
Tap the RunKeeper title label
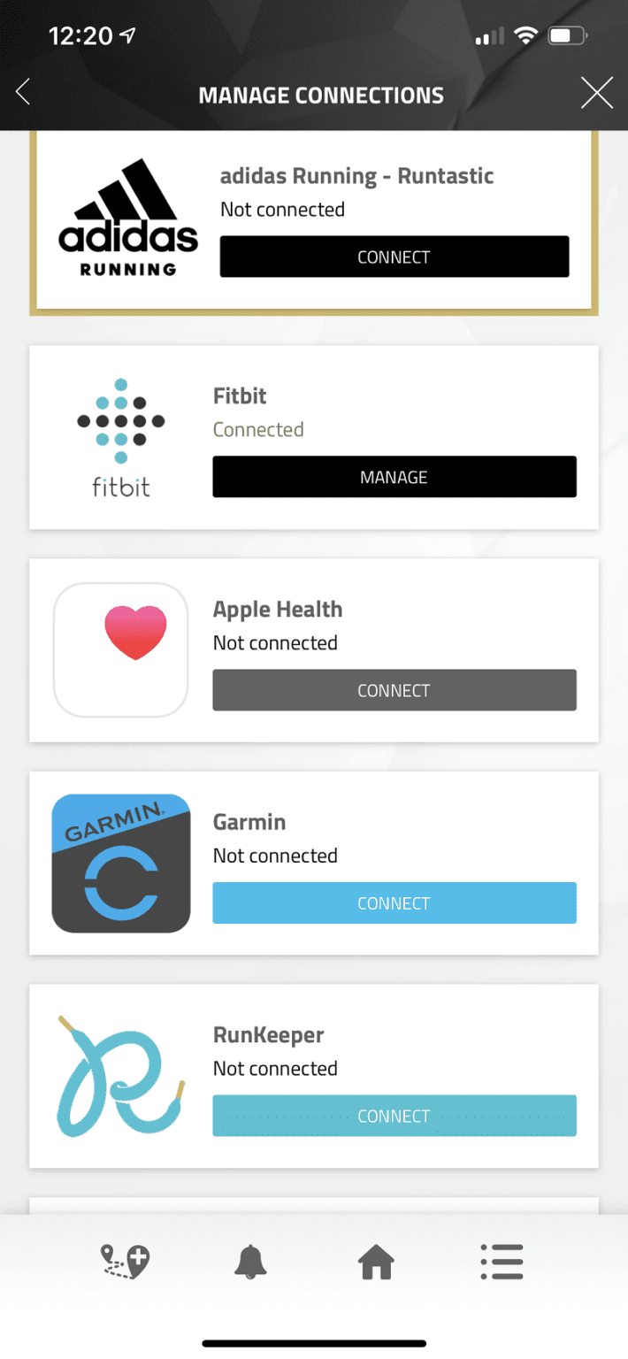pos(269,1035)
